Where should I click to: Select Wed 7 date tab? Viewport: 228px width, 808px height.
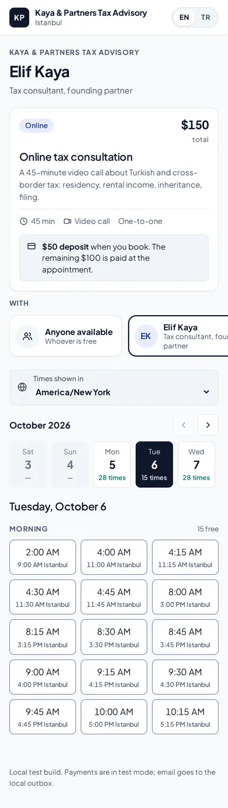pos(196,464)
